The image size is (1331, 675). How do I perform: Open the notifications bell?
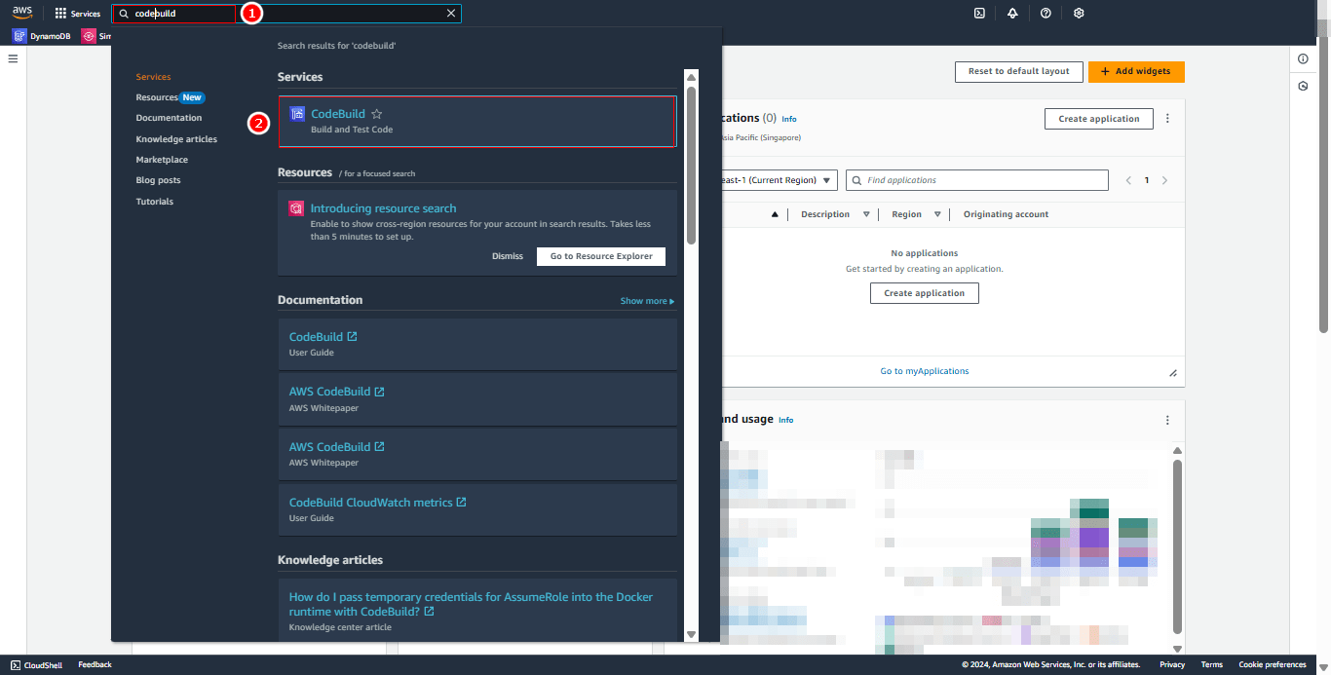pos(1012,14)
